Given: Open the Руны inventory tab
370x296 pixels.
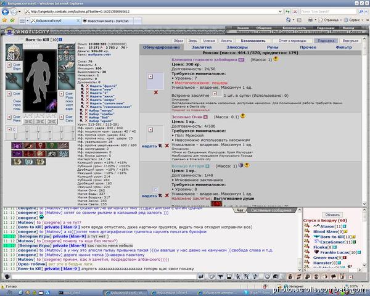Looking at the screenshot, I should pyautogui.click(x=273, y=47).
